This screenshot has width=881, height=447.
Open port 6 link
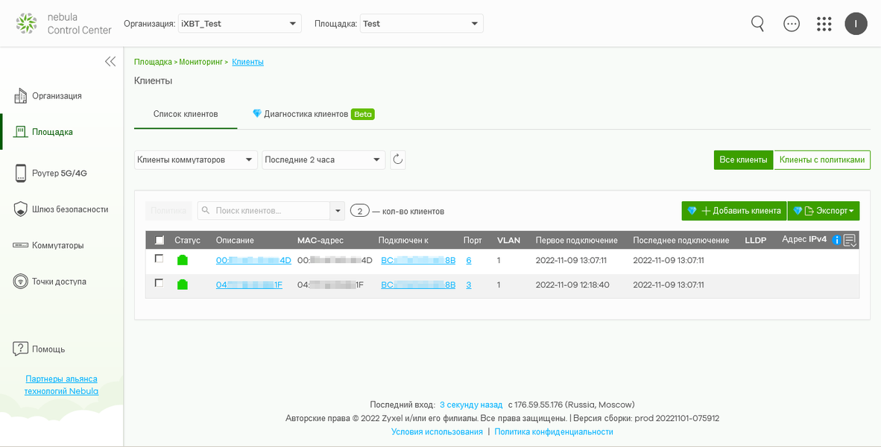[x=469, y=261]
